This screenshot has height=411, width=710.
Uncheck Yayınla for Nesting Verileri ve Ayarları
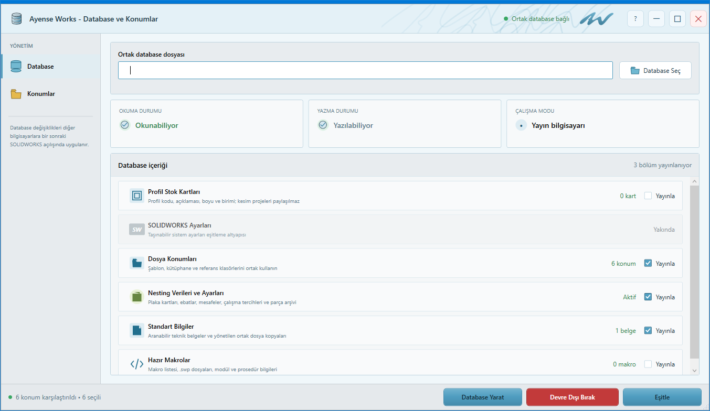point(648,297)
